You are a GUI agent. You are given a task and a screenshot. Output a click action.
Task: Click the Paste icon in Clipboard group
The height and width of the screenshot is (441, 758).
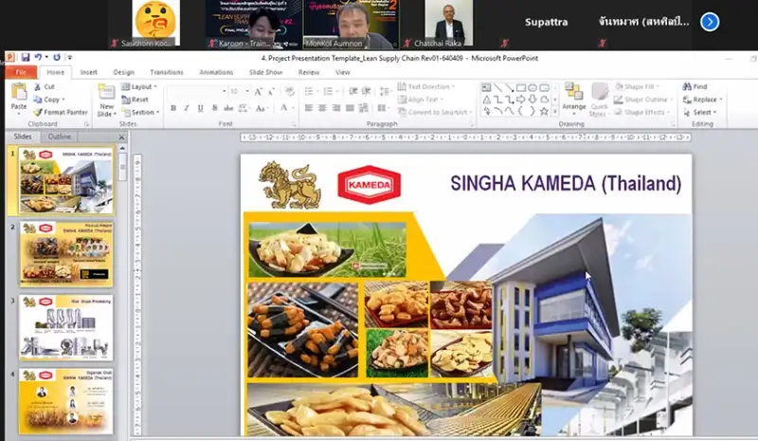tap(18, 94)
